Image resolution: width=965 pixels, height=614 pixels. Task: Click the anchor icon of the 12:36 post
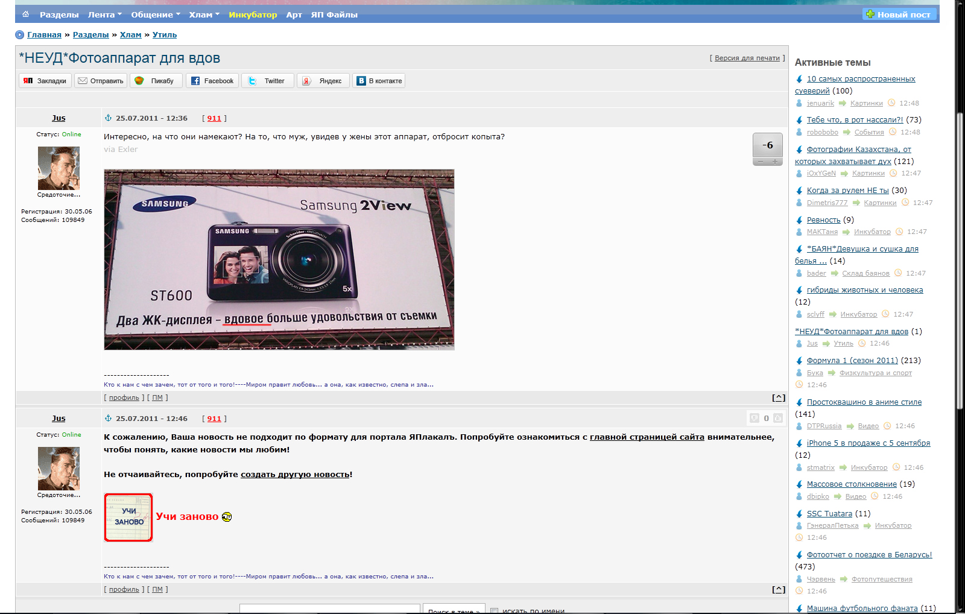tap(109, 118)
